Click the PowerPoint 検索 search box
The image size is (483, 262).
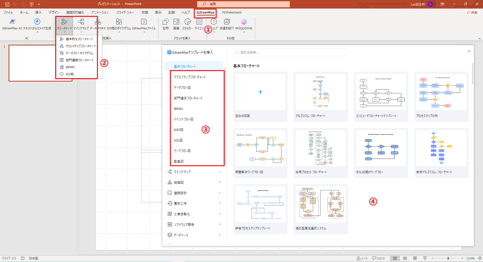coord(244,4)
